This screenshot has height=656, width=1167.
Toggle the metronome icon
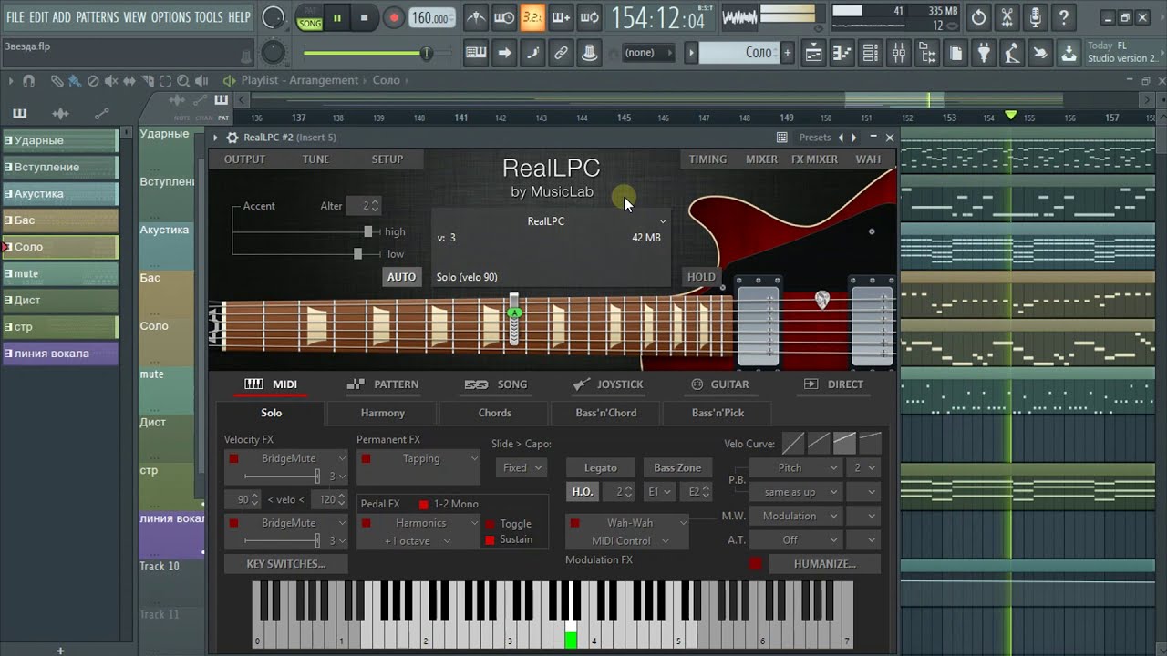[475, 17]
